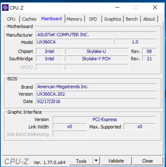Click the Southbridge vendor Intel field
This screenshot has height=167, width=166.
coord(50,59)
